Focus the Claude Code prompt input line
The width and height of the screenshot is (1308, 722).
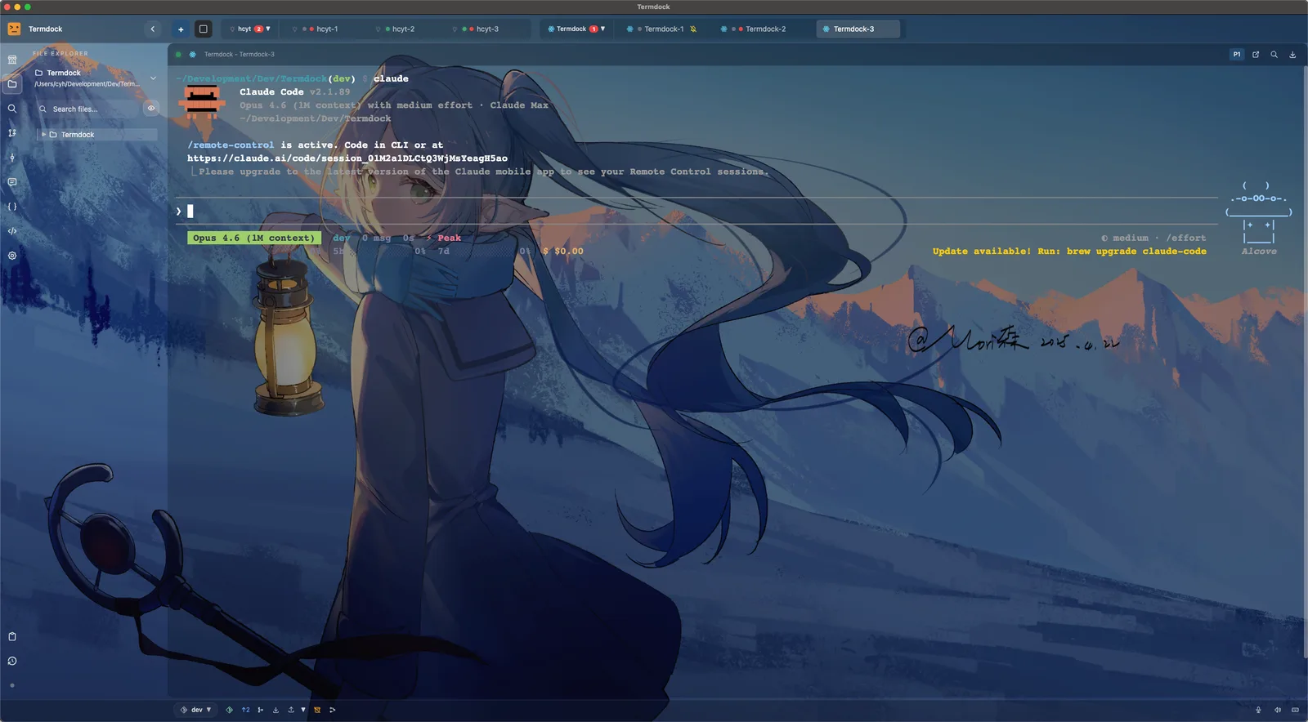click(x=695, y=211)
